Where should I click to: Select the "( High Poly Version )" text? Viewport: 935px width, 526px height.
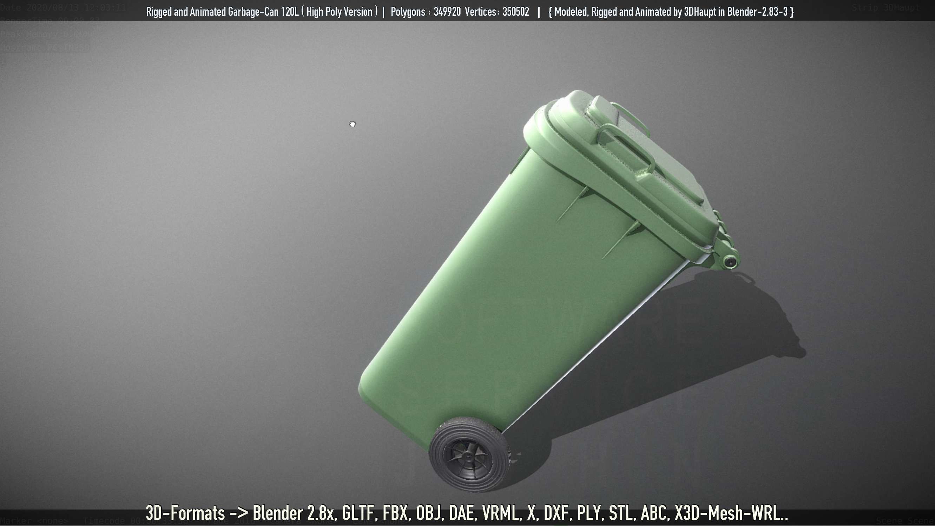click(x=340, y=12)
